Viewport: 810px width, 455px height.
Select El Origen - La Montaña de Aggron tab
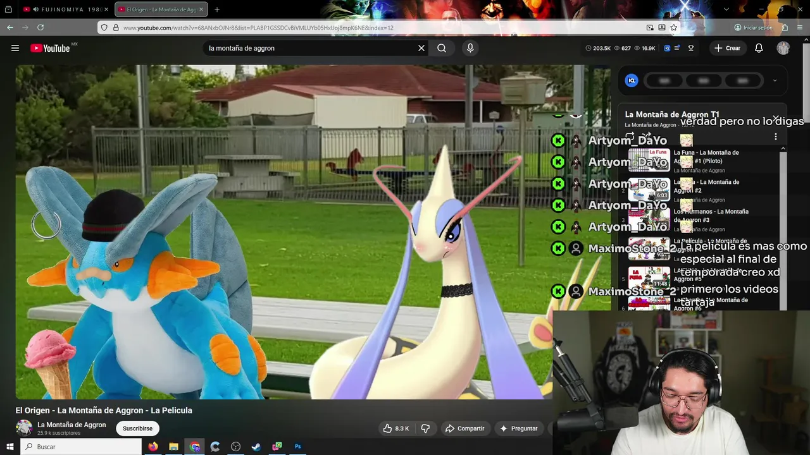tap(161, 9)
